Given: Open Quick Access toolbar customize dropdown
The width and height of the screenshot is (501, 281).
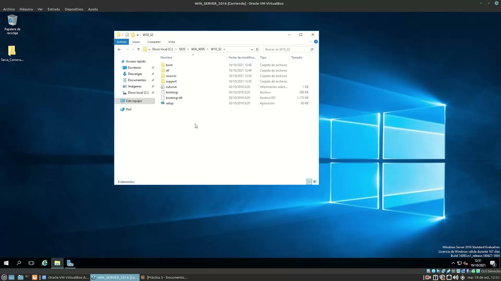Looking at the screenshot, I should point(137,35).
